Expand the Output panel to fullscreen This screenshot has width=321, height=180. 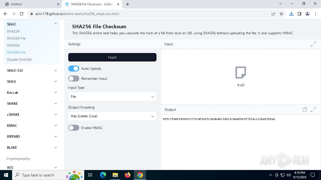pyautogui.click(x=313, y=109)
